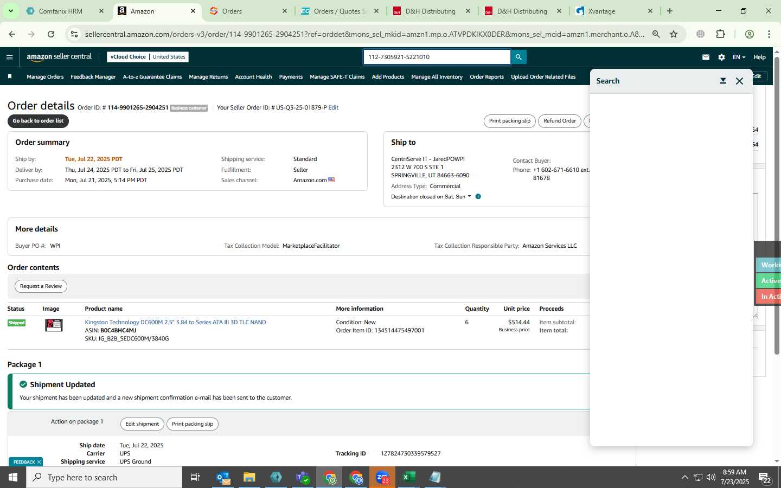The image size is (781, 488).
Task: Bookmark this page with the star icon
Action: [674, 34]
